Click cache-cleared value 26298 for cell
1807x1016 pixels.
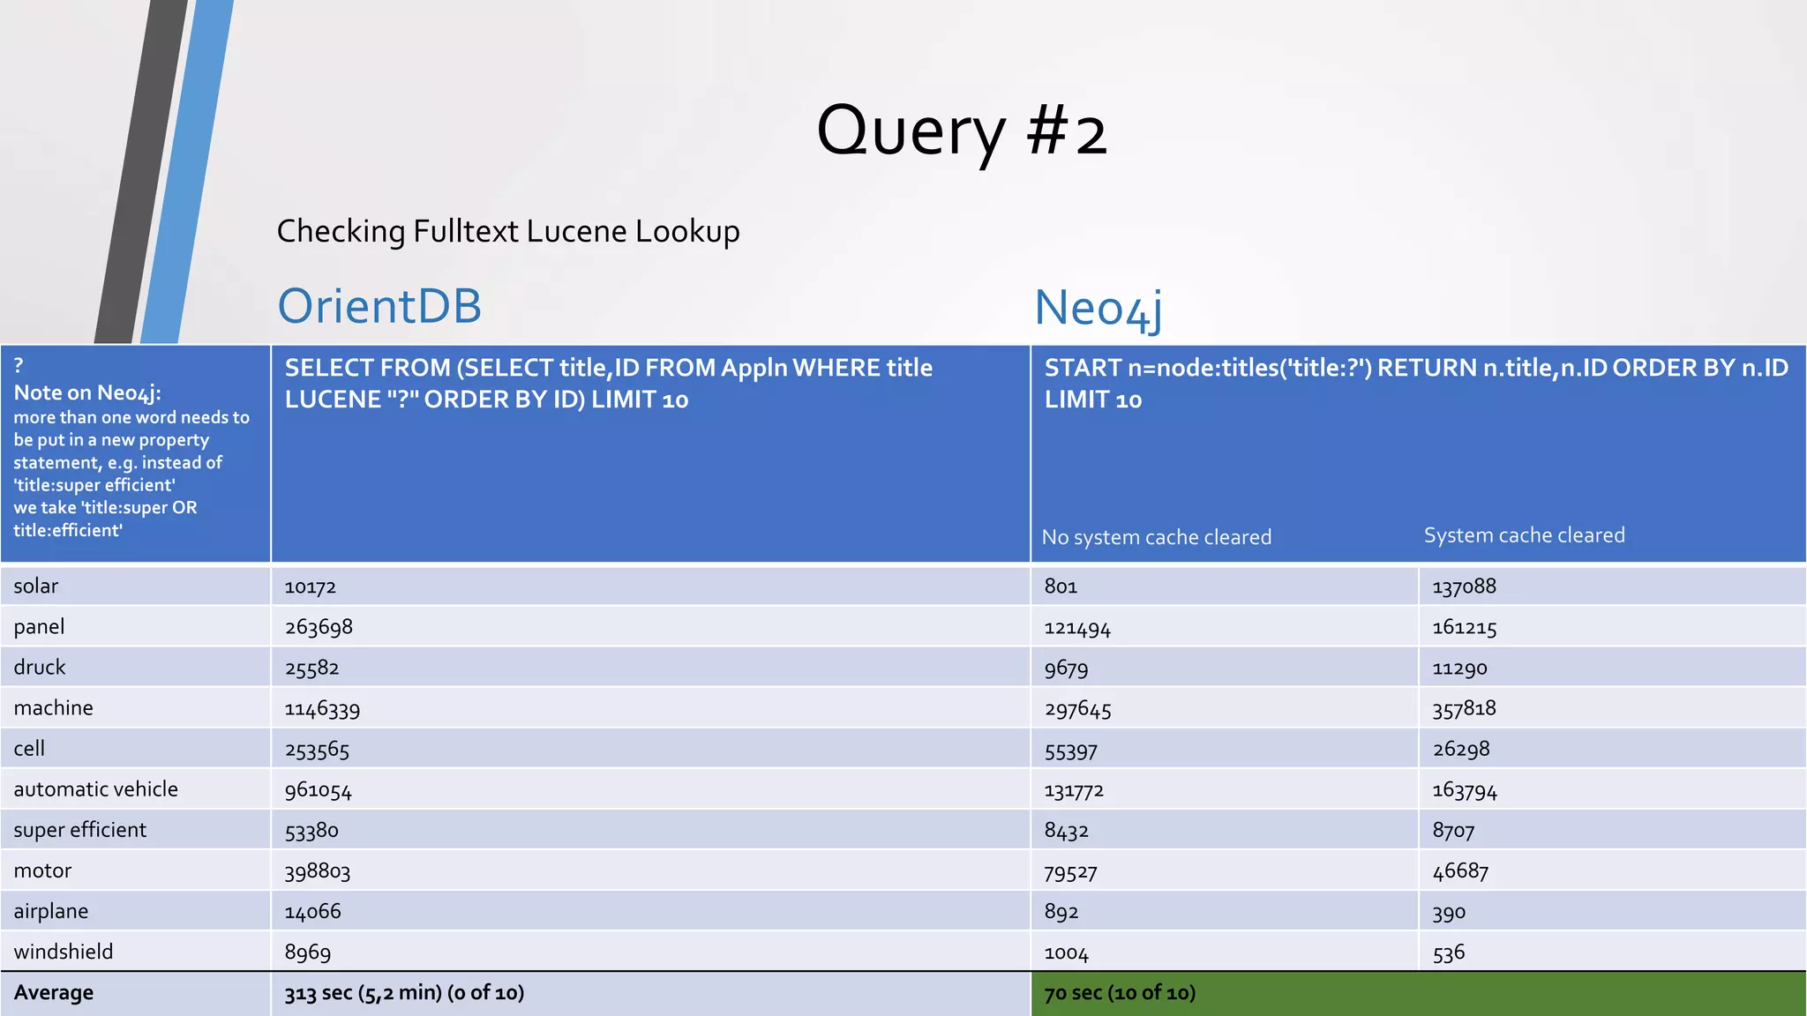(1461, 749)
